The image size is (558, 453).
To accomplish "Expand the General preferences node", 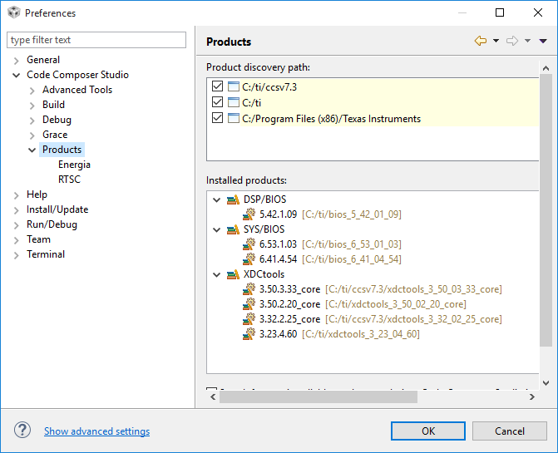I will click(x=17, y=60).
